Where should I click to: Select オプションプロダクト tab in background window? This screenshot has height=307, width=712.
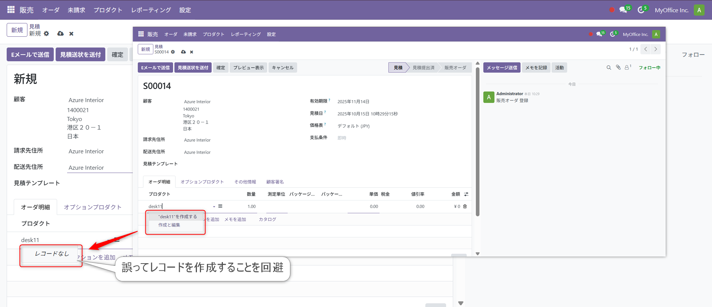pos(93,207)
